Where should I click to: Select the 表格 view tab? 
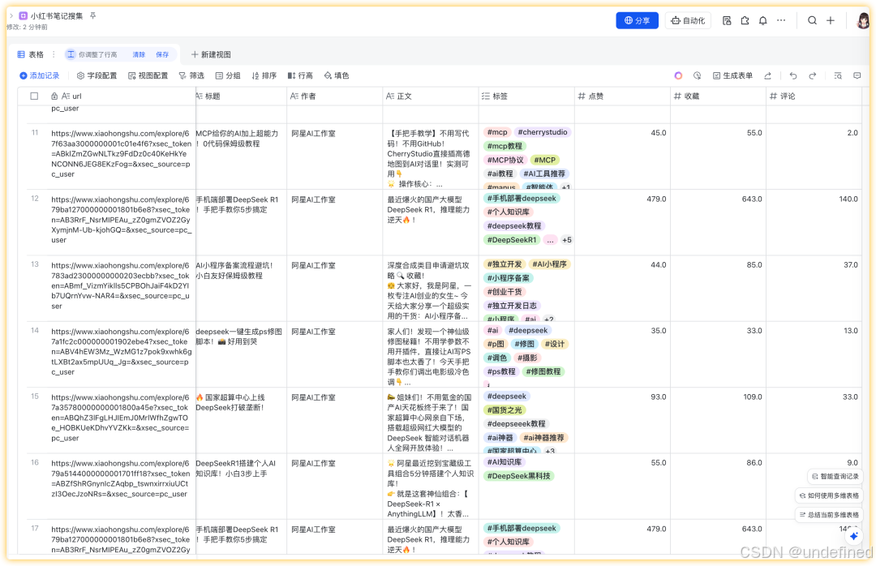(31, 54)
